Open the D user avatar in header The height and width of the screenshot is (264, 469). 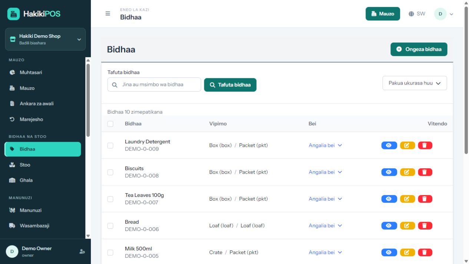(440, 14)
